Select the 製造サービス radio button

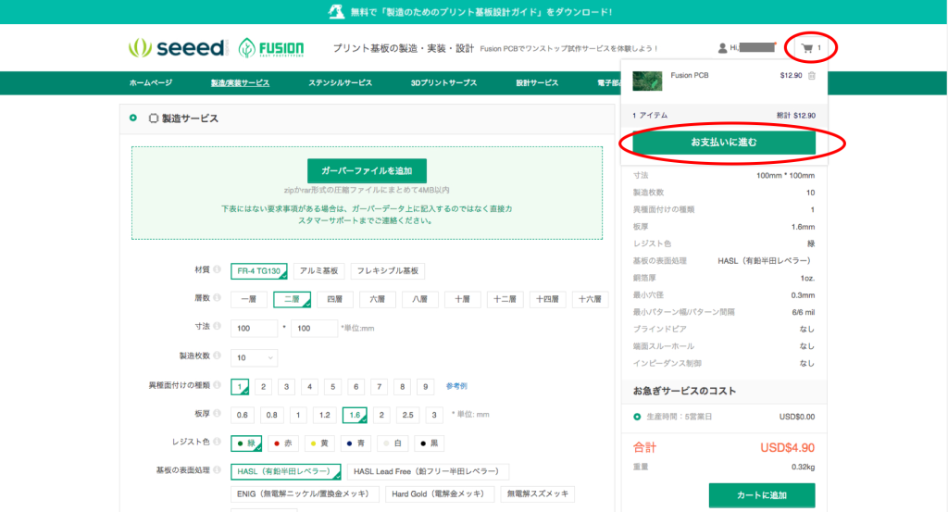tap(133, 119)
